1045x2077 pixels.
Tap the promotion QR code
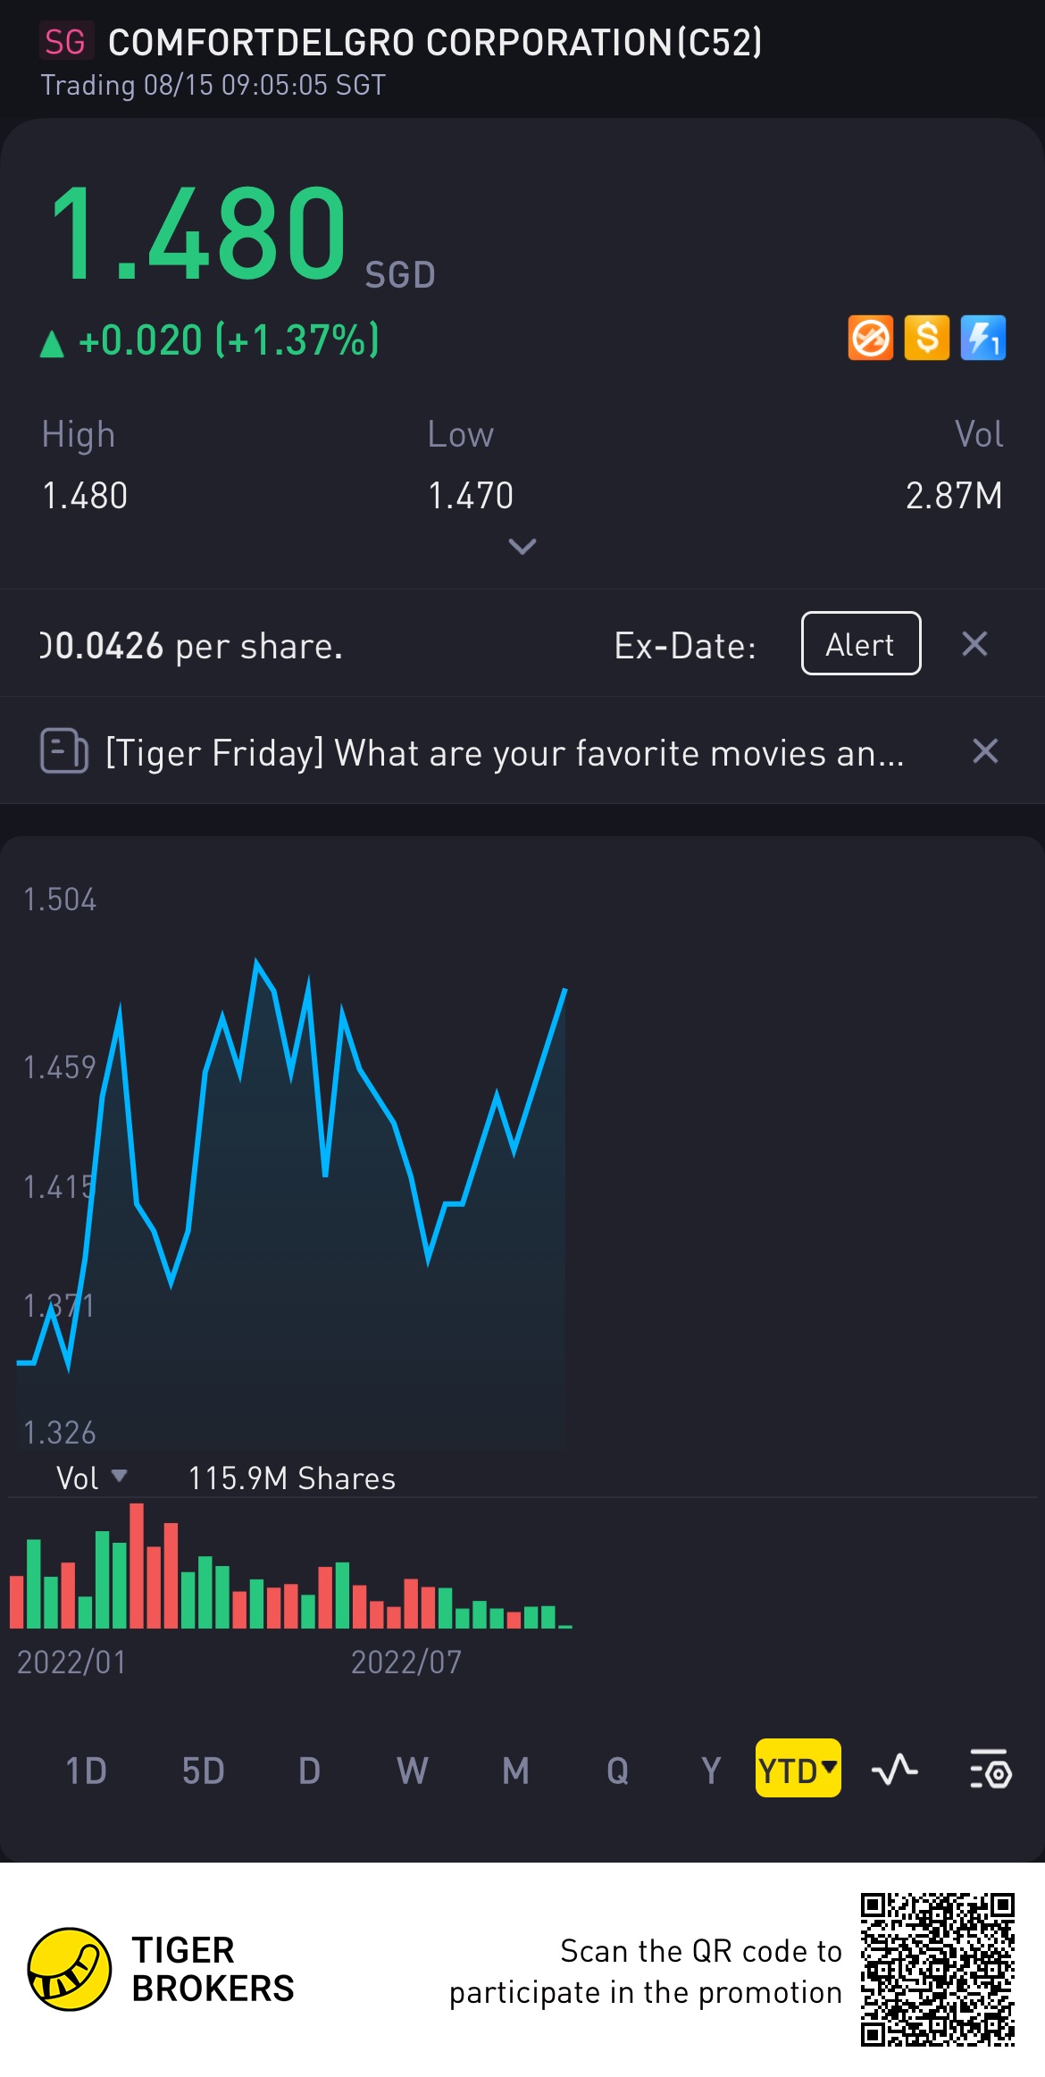937,1969
